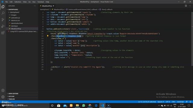Click the editor vertical scrollbar
The width and height of the screenshot is (193, 108).
[192, 39]
